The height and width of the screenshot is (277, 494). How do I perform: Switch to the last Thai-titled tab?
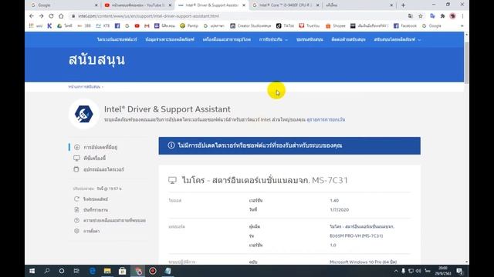[359, 5]
